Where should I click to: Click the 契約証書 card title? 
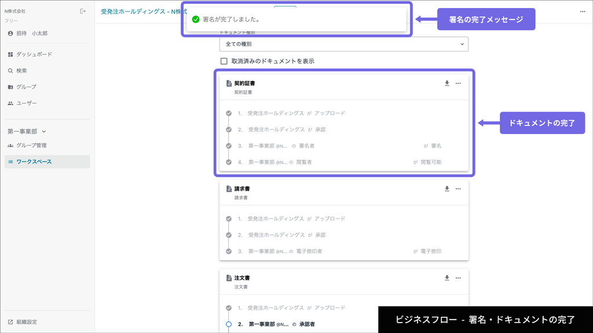tap(244, 83)
